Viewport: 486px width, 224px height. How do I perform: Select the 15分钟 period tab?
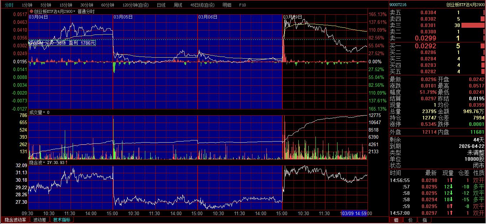coord(66,5)
